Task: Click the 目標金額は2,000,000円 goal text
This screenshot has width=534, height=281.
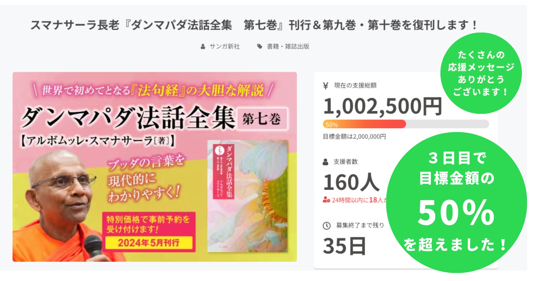Action: [x=354, y=137]
